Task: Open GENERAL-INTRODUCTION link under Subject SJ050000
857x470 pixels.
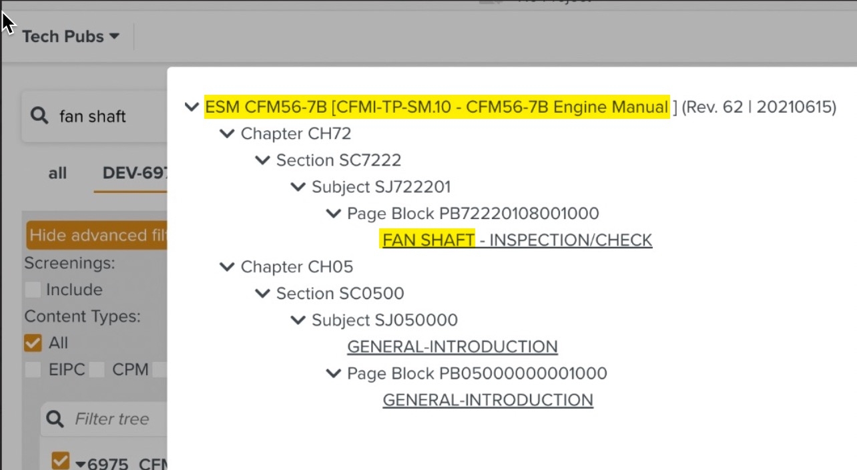Action: 452,347
